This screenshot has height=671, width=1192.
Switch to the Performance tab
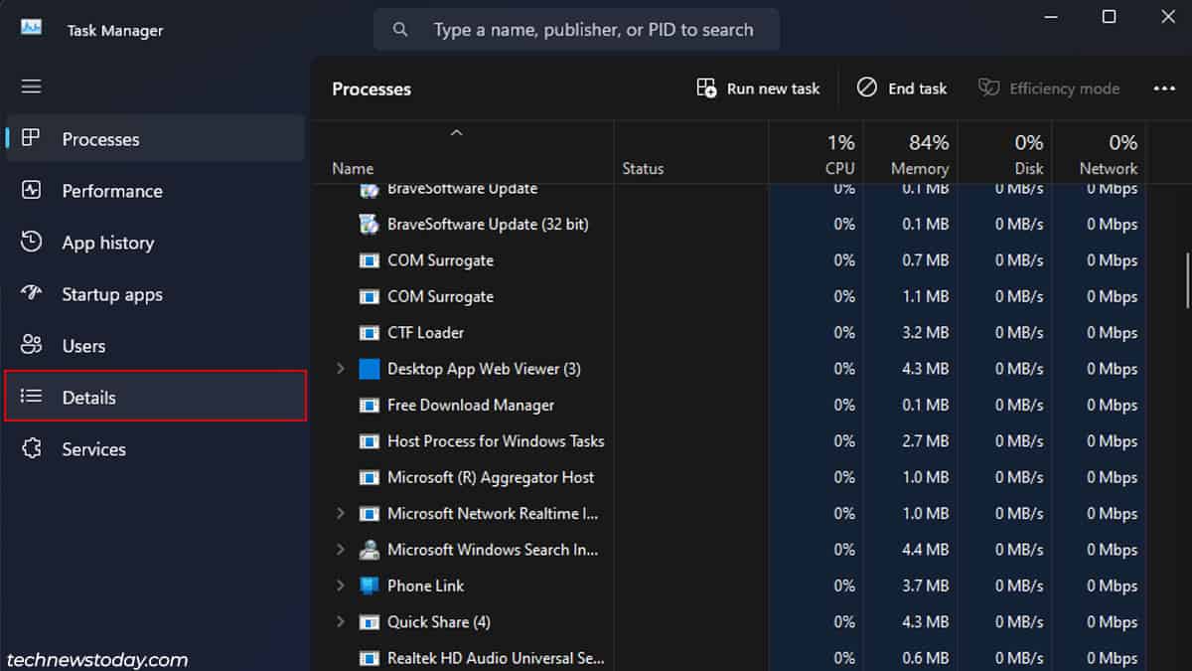tap(156, 190)
